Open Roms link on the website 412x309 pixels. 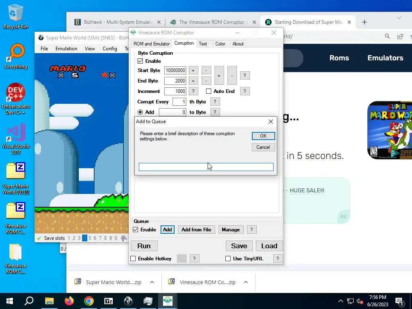click(339, 58)
